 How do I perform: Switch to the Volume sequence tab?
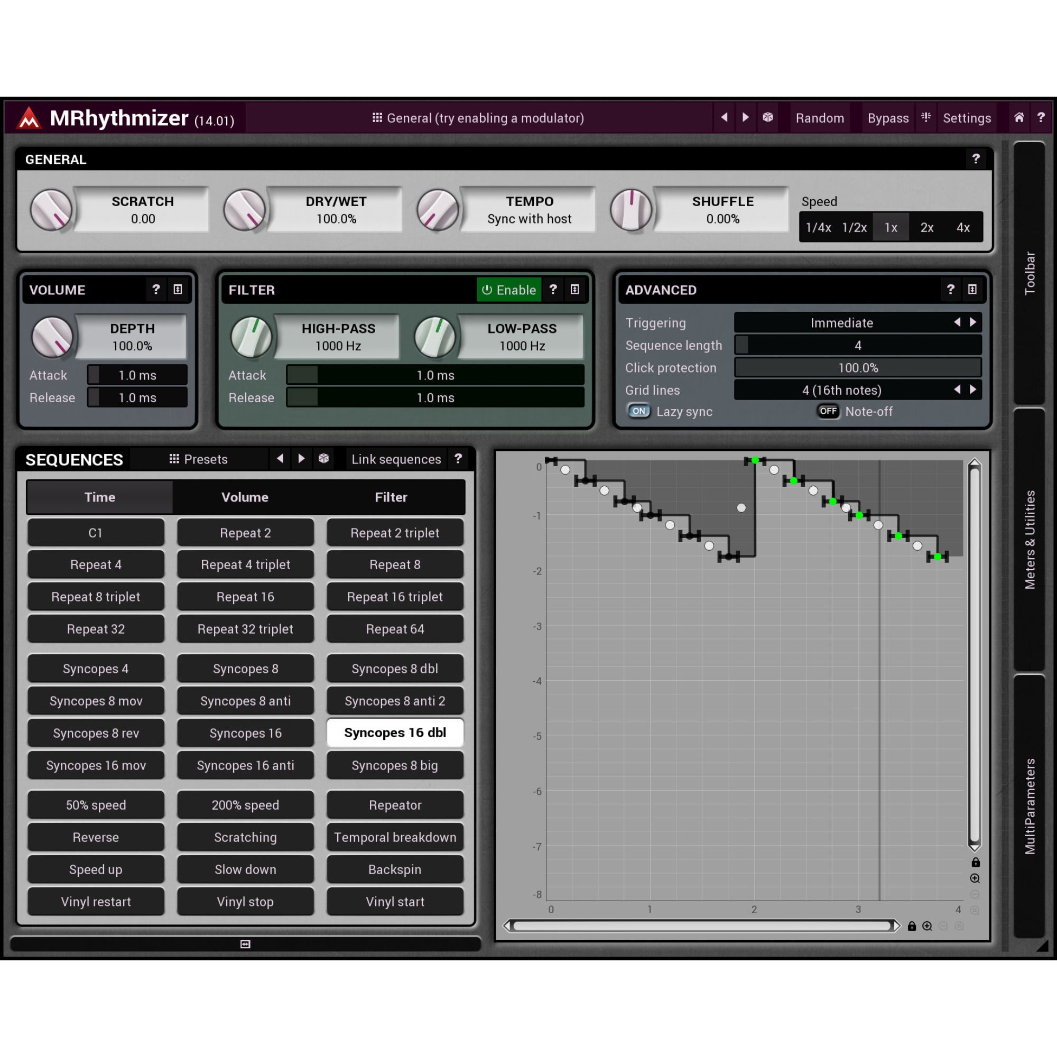coord(245,497)
